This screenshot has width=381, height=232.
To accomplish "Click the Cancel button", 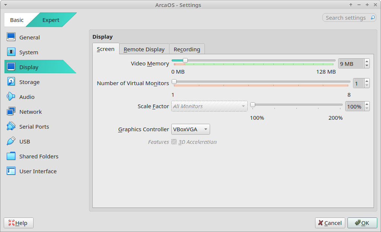I will (x=330, y=223).
